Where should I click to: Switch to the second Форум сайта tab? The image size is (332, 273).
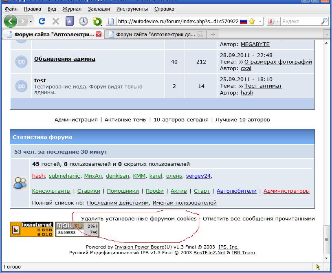pyautogui.click(x=156, y=34)
